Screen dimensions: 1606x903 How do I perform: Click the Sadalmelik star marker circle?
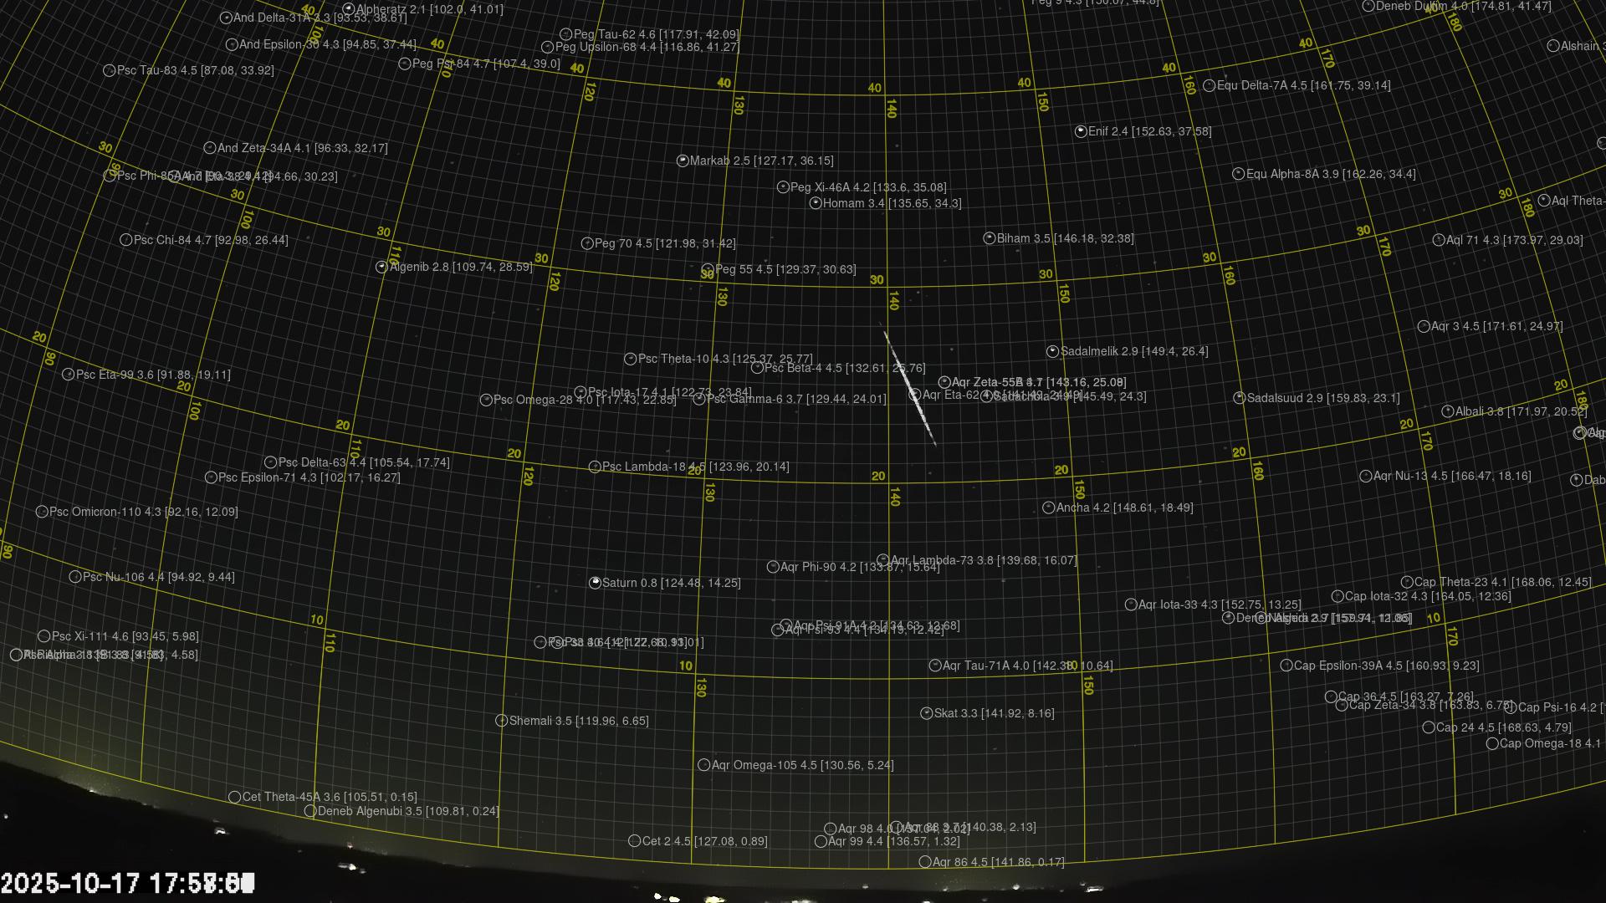pyautogui.click(x=1053, y=351)
